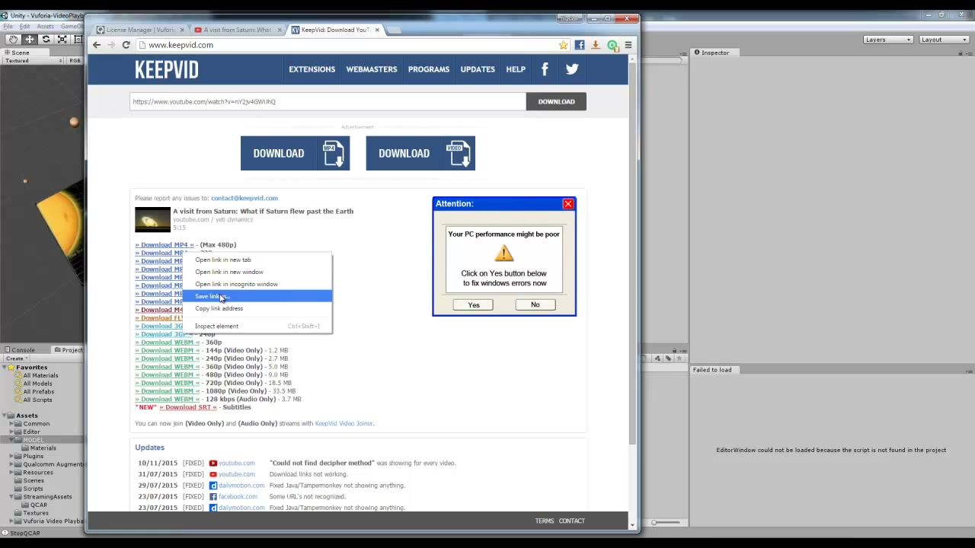975x548 pixels.
Task: Click the No button in Attention popup
Action: (x=535, y=304)
